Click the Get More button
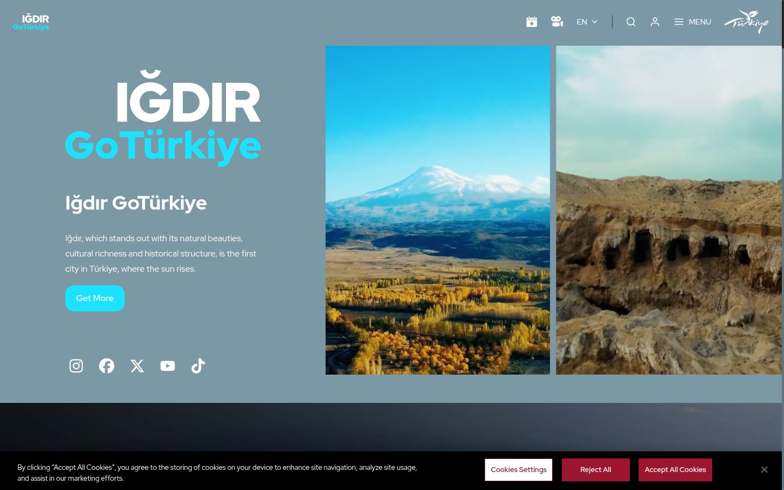Image resolution: width=784 pixels, height=490 pixels. 95,298
